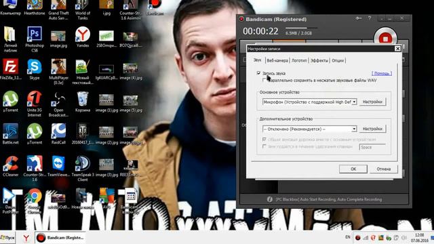Click the Bandicam taskbar button
This screenshot has width=434, height=244.
pos(60,238)
